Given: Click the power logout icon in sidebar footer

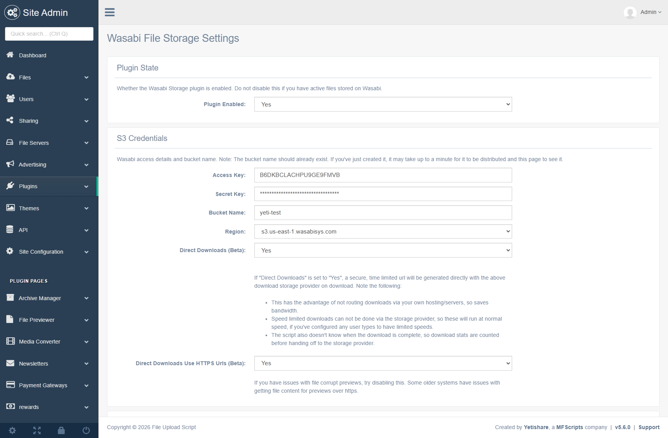Looking at the screenshot, I should click(86, 430).
